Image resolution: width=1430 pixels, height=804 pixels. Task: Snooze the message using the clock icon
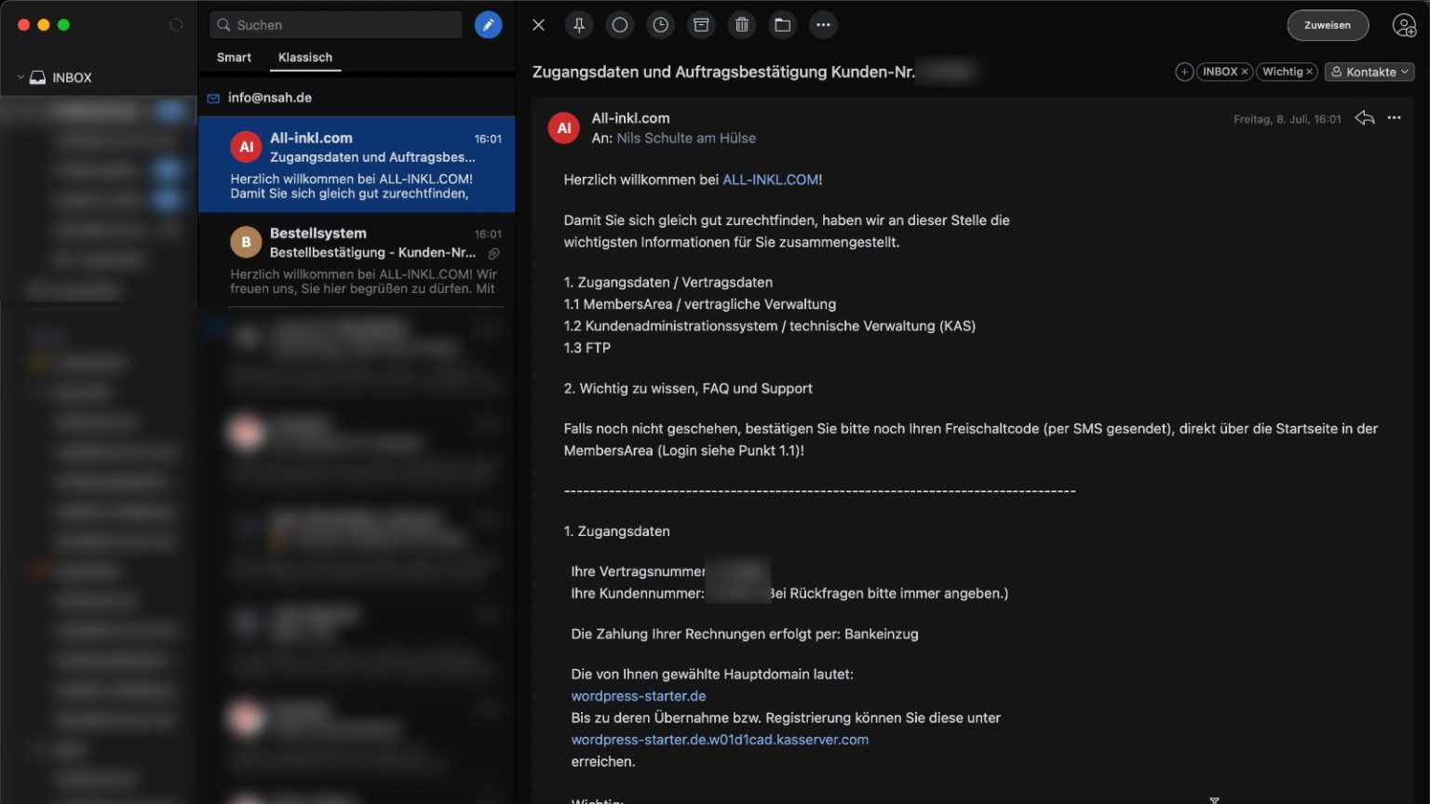pos(661,25)
